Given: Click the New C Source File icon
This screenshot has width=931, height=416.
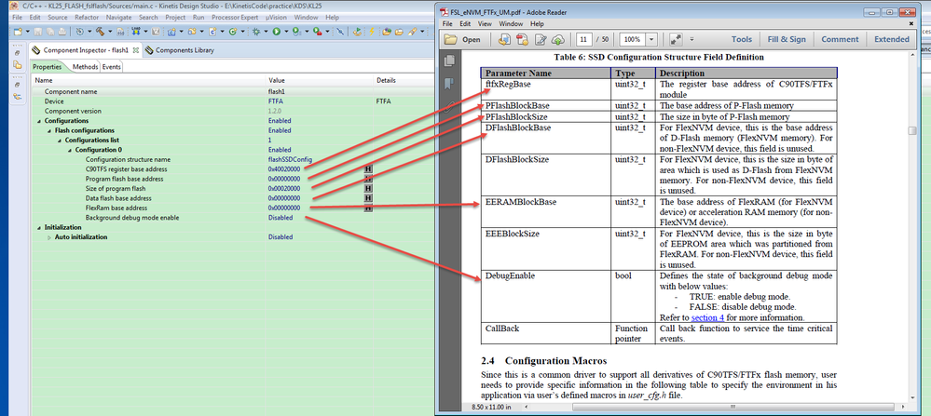Looking at the screenshot, I should [212, 32].
